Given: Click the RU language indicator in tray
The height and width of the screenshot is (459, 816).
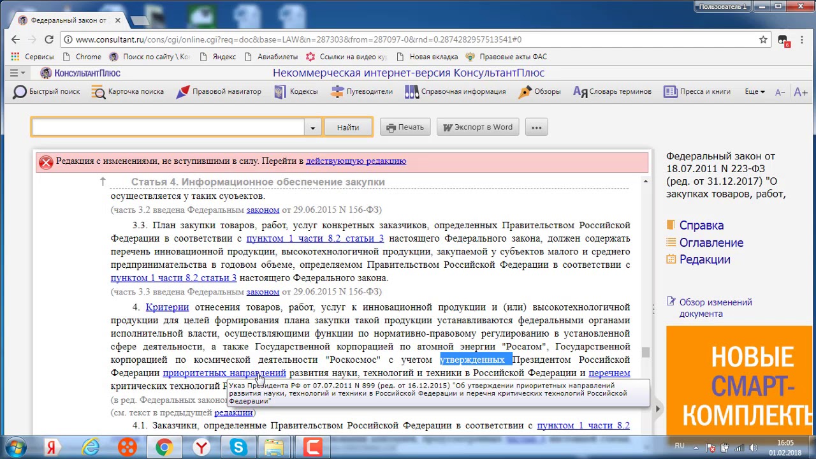Looking at the screenshot, I should pos(680,446).
